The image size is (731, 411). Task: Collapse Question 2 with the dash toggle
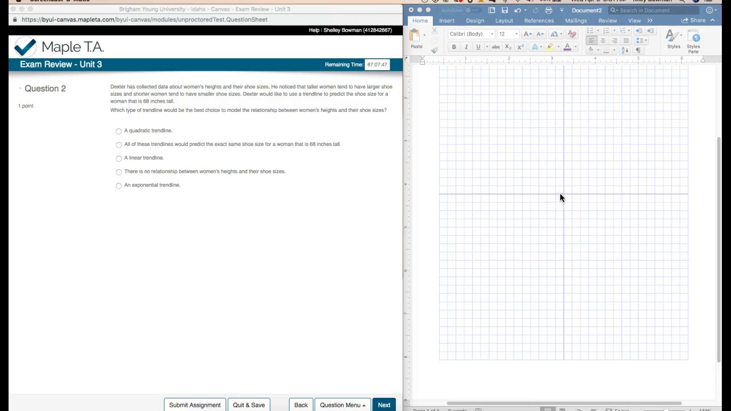click(x=20, y=88)
